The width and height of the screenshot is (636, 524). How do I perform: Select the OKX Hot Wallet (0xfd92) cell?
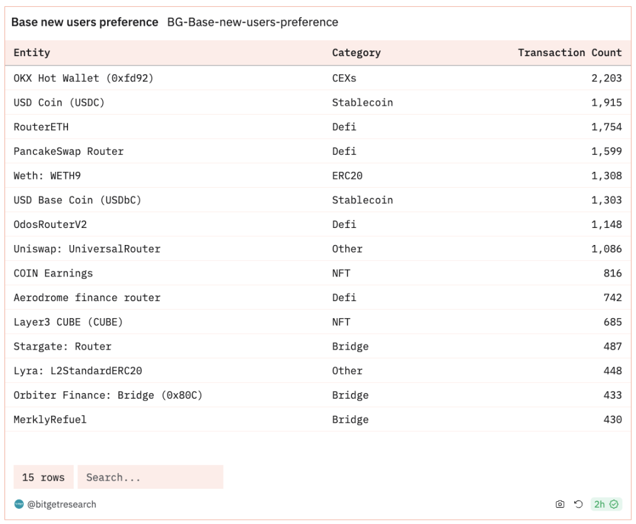pos(84,78)
